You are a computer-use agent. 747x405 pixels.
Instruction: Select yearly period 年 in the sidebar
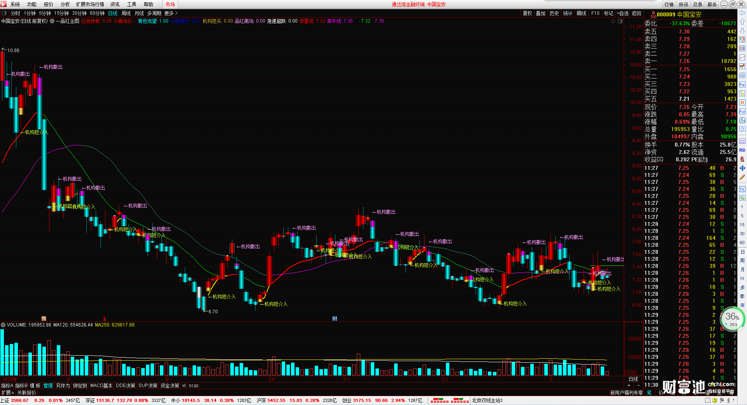(742, 305)
